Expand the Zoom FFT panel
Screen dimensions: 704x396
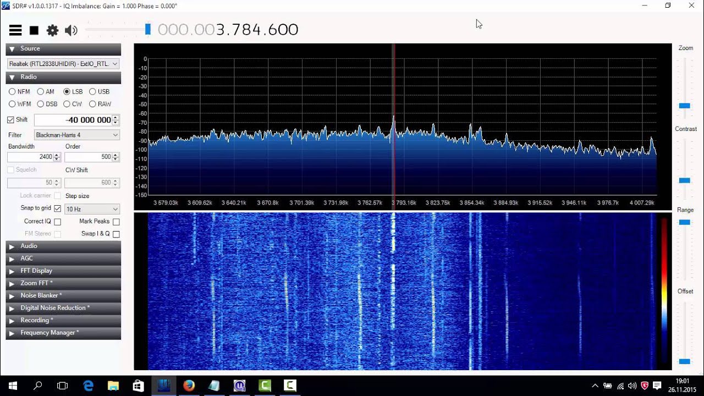coord(63,283)
